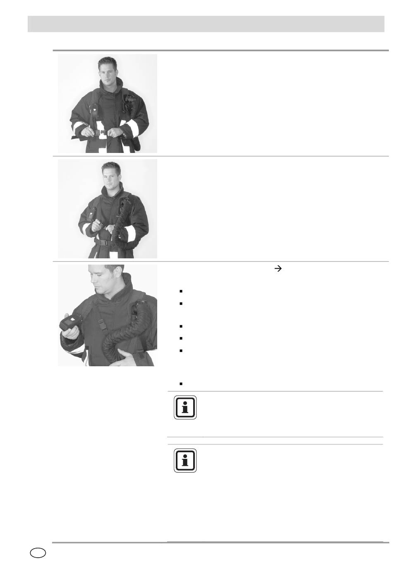Viewport: 393px width, 568px height.
Task: Click the upper information note icon
Action: [x=185, y=408]
